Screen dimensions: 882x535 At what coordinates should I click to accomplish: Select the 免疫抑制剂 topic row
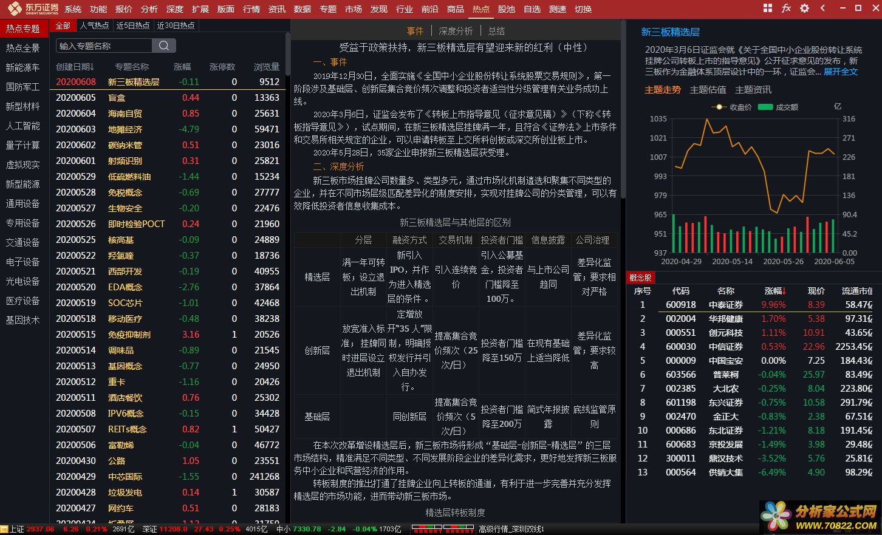168,335
